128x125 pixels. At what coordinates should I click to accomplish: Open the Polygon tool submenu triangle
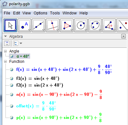pos(72,30)
